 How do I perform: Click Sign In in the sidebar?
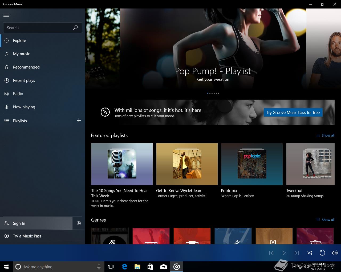pos(36,223)
